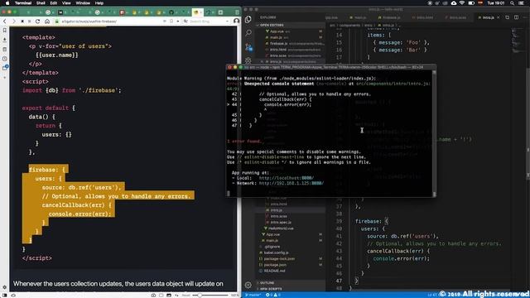The image size is (530, 298).
Task: Click the clock showing Tue 19:01
Action: click(495, 3)
